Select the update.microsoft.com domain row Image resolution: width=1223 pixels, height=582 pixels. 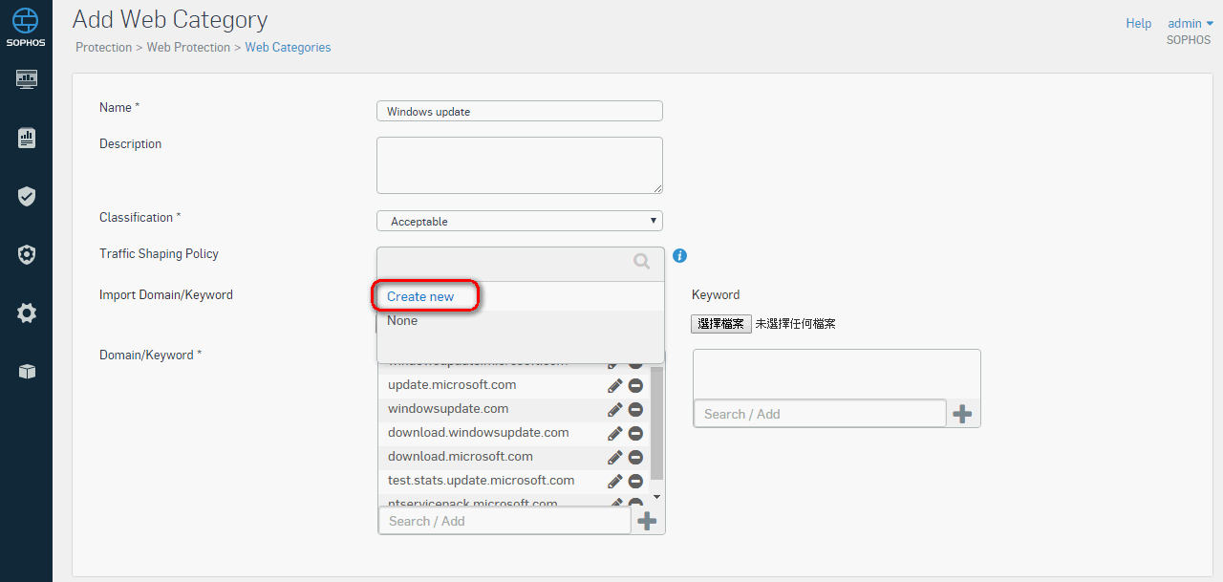[x=514, y=385]
